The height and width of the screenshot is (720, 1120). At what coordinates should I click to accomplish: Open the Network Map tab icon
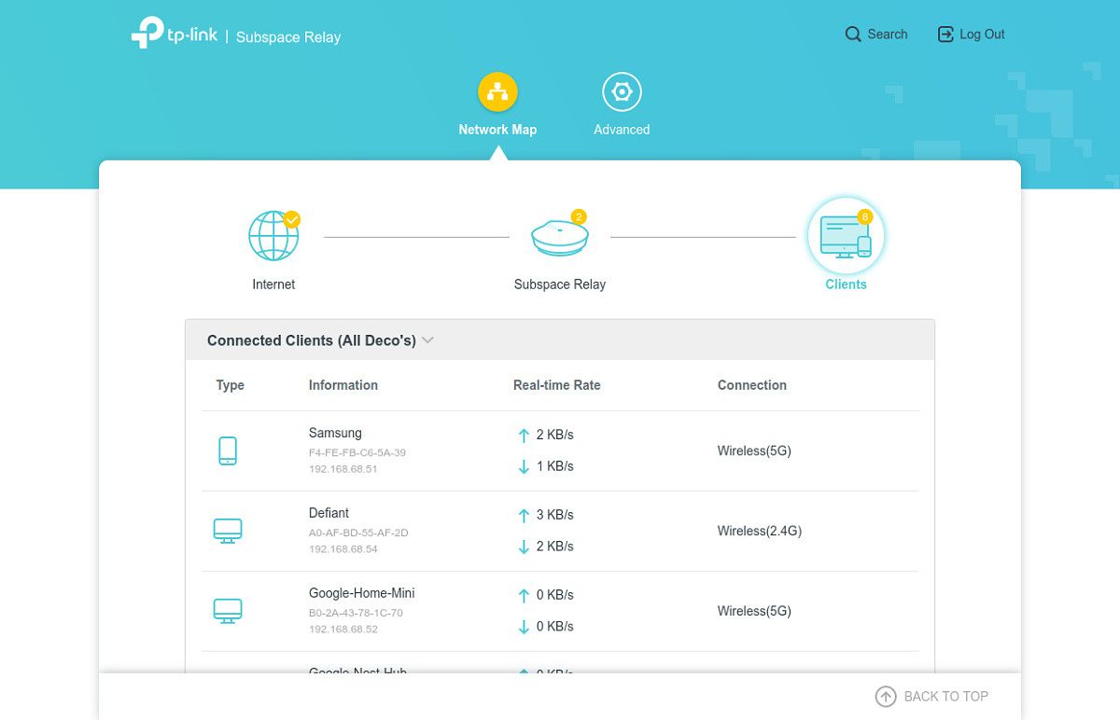coord(497,91)
